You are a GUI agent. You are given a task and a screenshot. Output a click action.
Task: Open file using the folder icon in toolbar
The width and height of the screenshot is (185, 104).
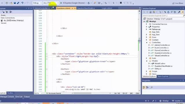click(12, 3)
